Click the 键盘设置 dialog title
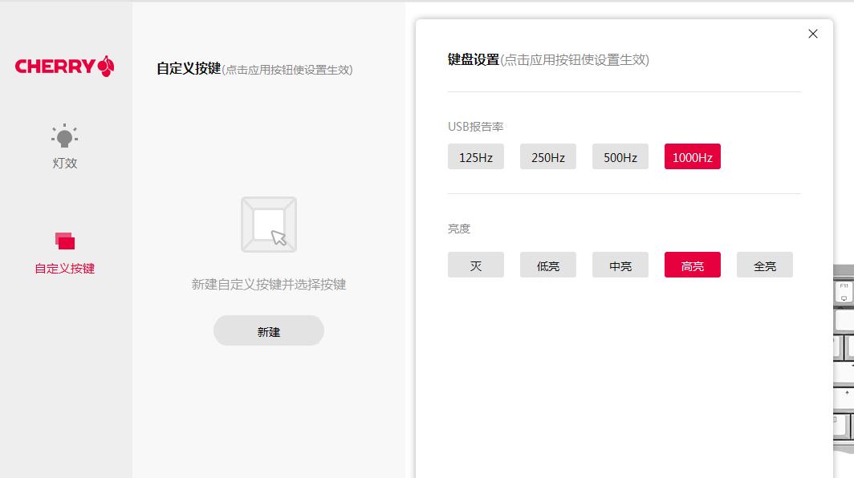The height and width of the screenshot is (478, 854). click(473, 59)
